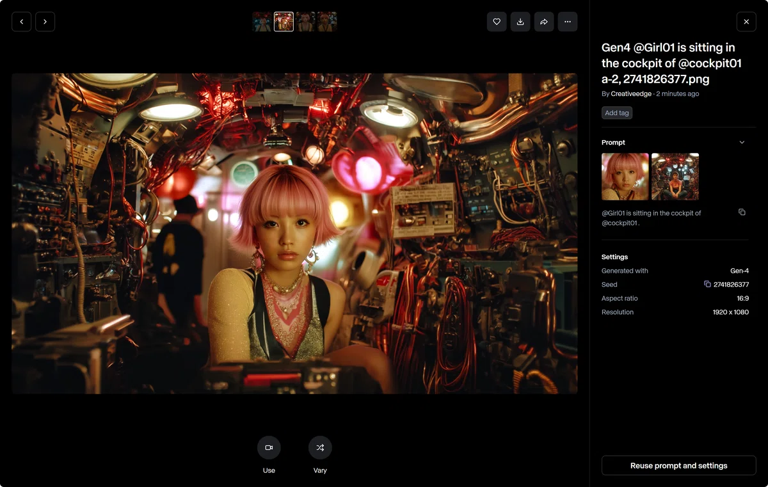This screenshot has width=768, height=487.
Task: Click the 'Gen-4' generated with value
Action: [x=739, y=271]
